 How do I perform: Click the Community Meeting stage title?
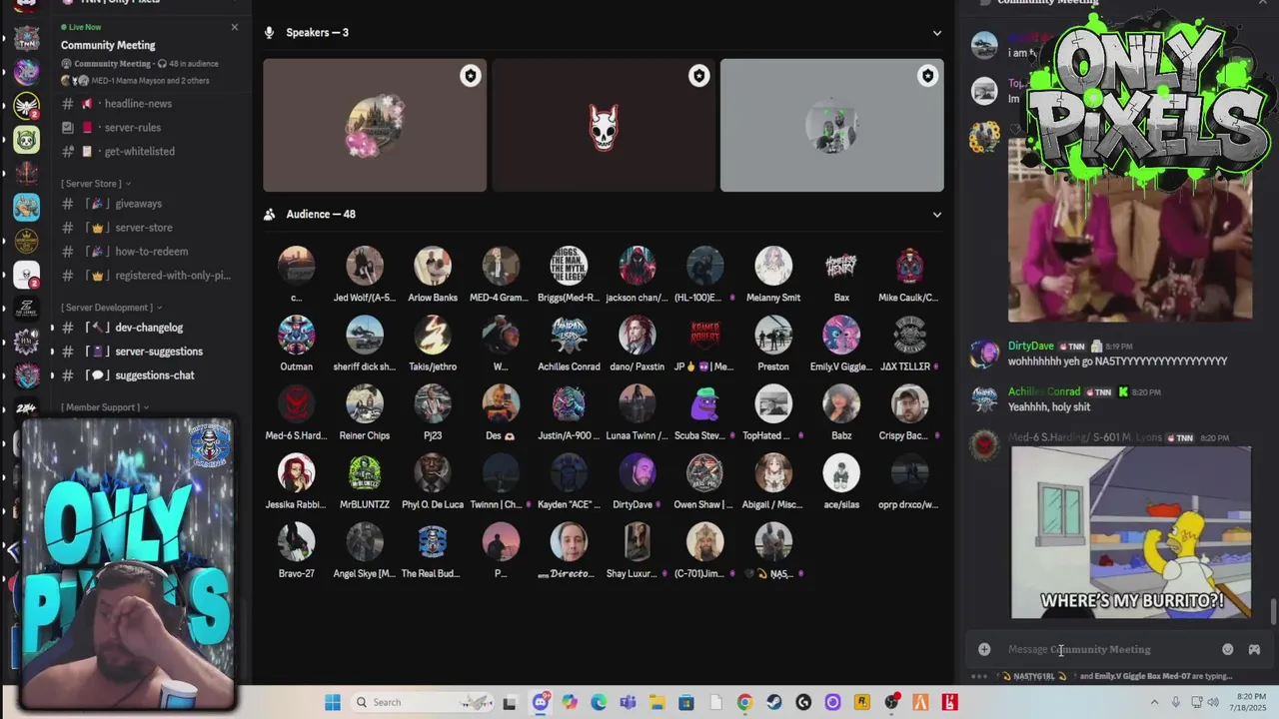(108, 45)
